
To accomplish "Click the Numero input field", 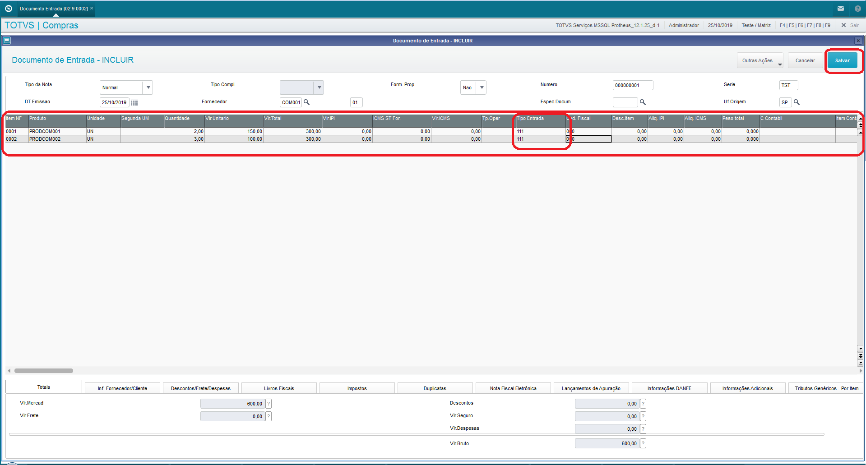I will click(633, 85).
